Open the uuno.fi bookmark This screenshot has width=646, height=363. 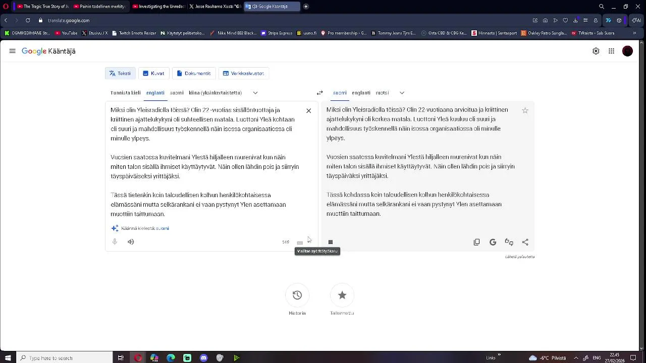tap(306, 33)
